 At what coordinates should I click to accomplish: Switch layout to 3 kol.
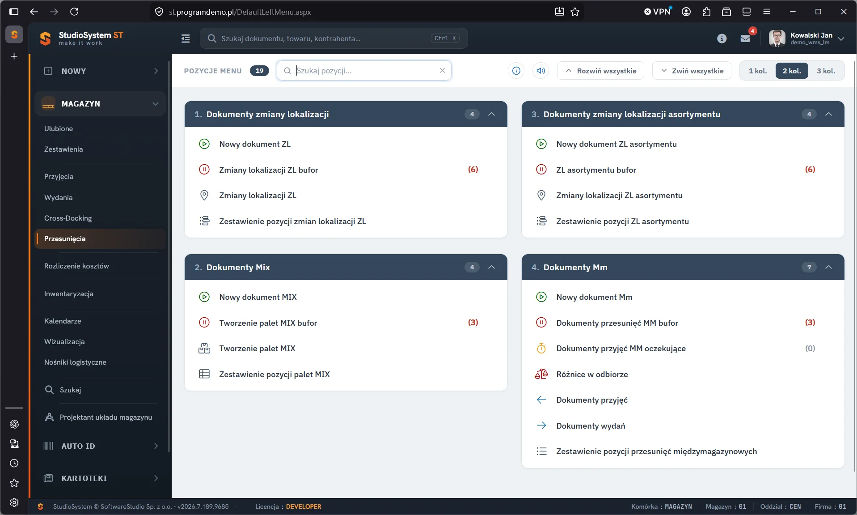[826, 71]
